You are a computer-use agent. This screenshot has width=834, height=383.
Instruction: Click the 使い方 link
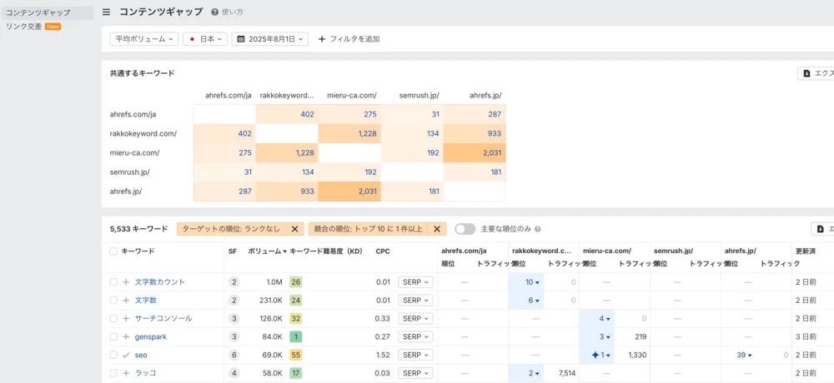(233, 12)
